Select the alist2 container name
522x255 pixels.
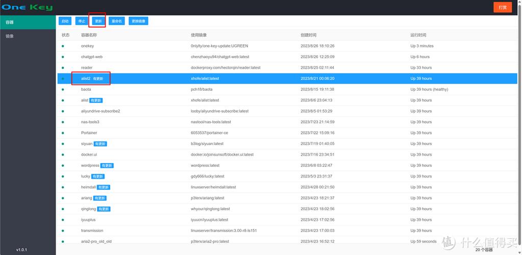tap(86, 79)
